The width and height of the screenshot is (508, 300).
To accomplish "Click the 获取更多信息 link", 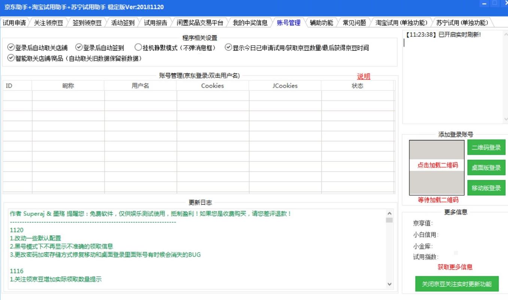I will coord(455,267).
